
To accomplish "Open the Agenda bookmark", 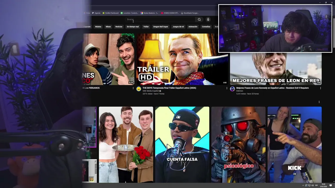I will [x=96, y=13].
